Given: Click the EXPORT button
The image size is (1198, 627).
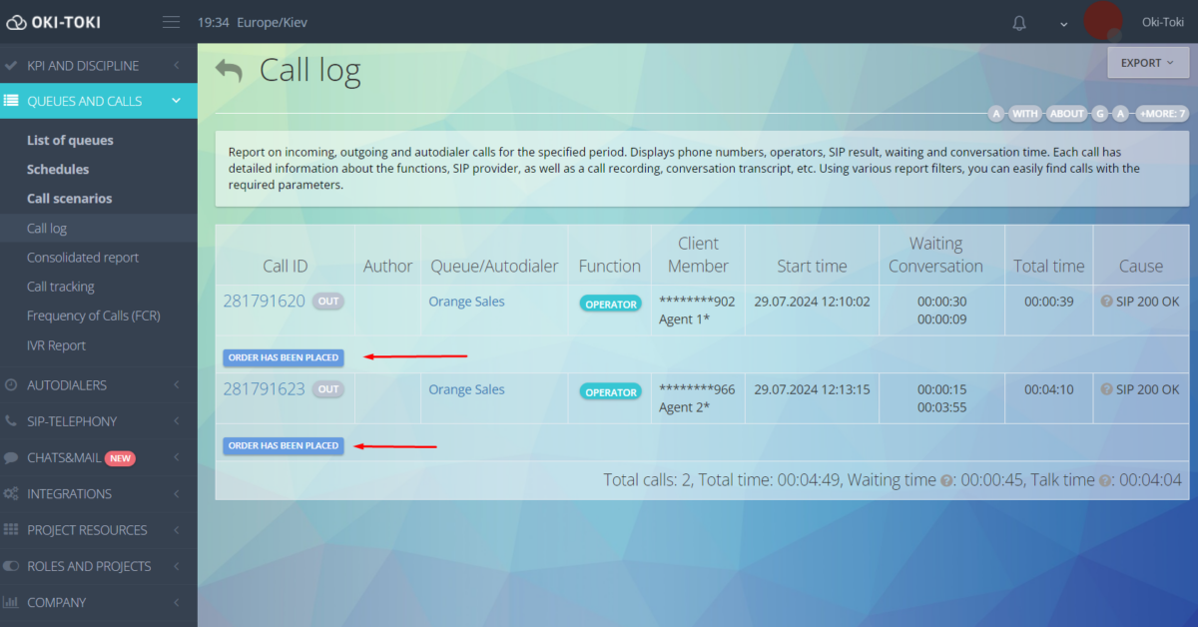Looking at the screenshot, I should click(1147, 62).
